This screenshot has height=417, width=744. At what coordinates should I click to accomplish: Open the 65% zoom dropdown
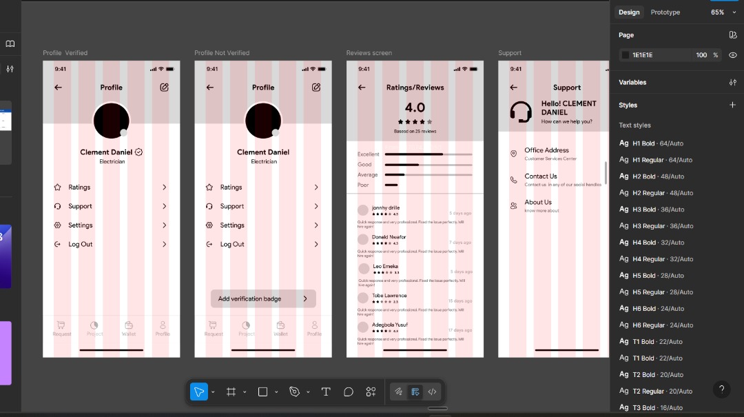[x=723, y=12]
